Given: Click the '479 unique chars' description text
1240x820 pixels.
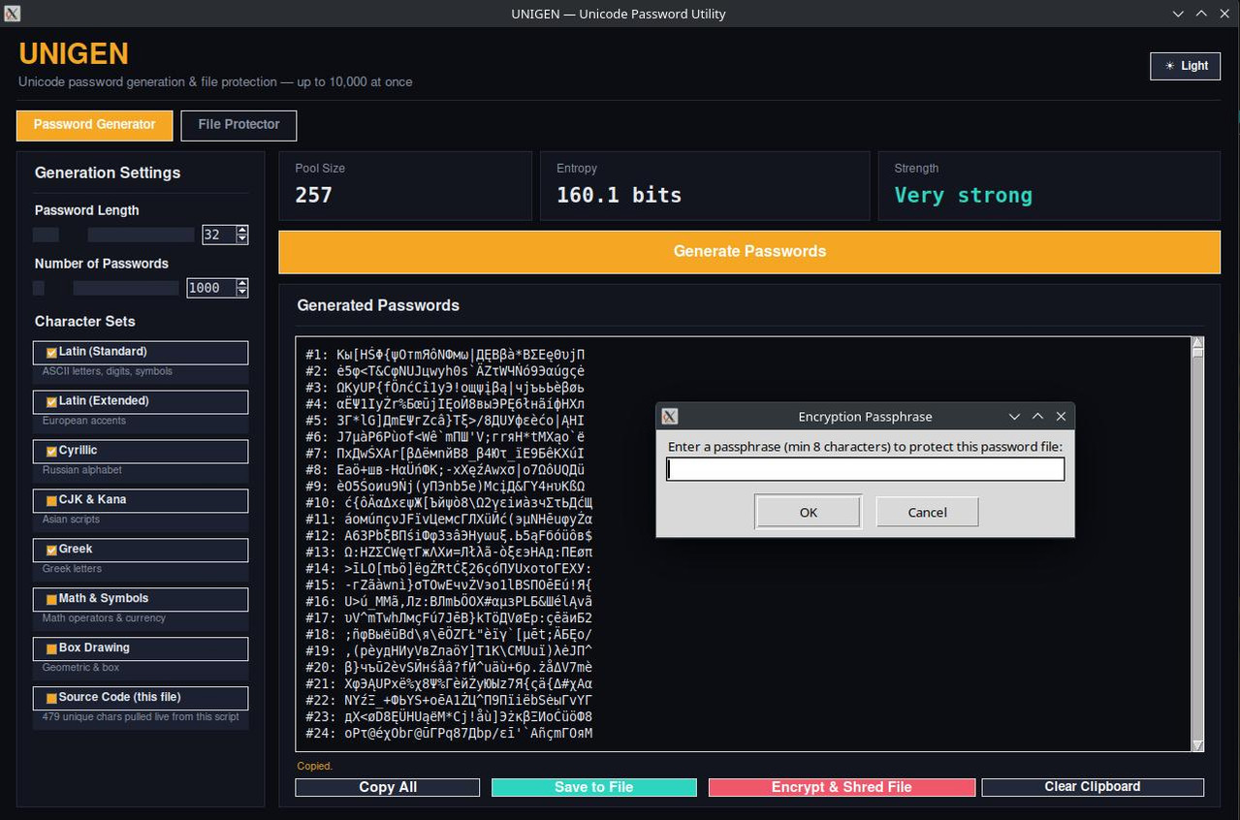Looking at the screenshot, I should tap(141, 717).
